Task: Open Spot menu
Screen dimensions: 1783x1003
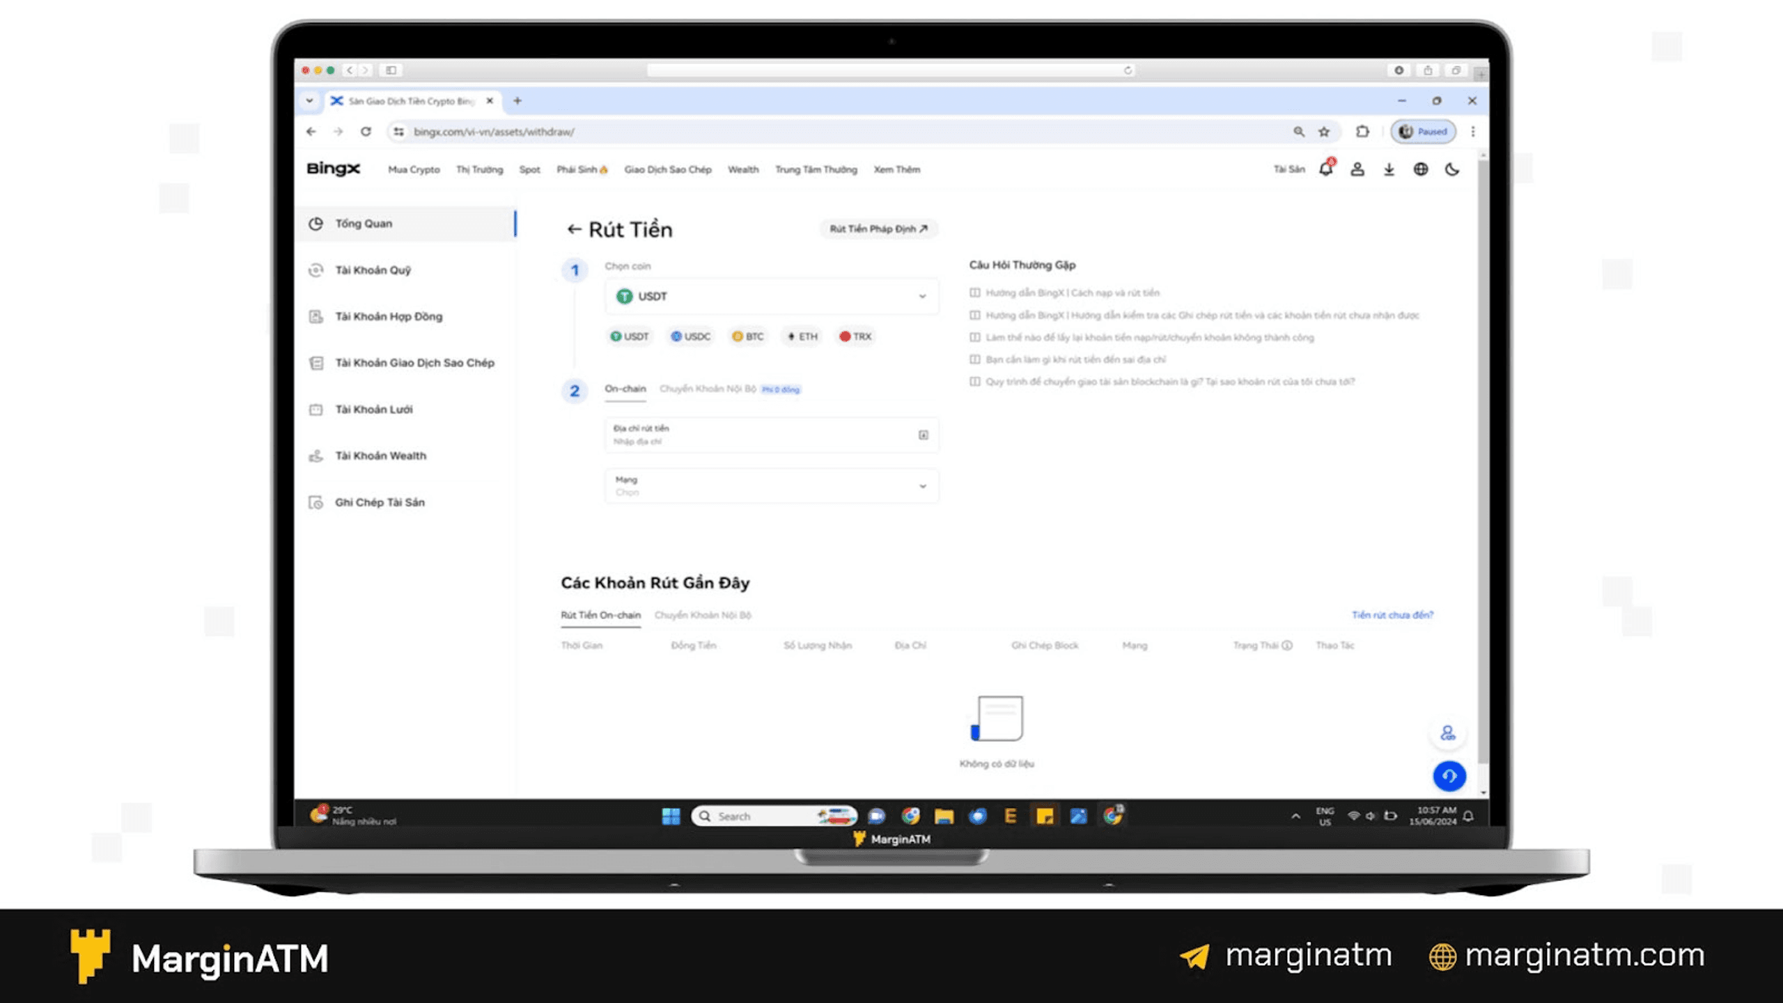Action: (x=529, y=169)
